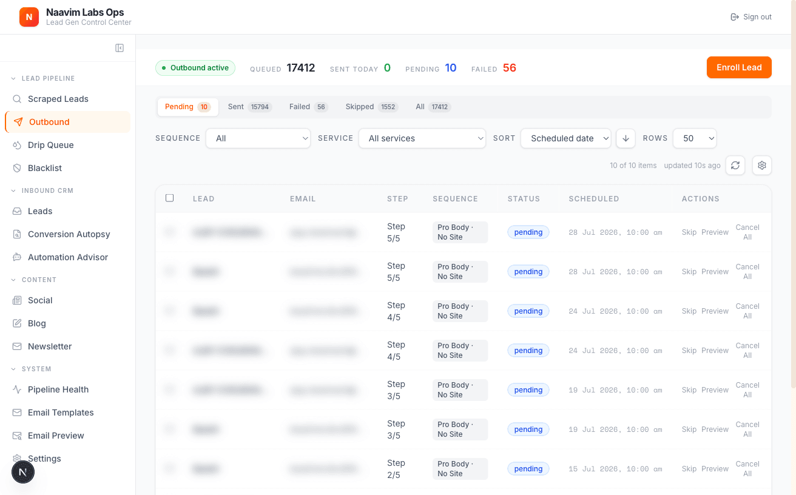This screenshot has height=495, width=796.
Task: Open table settings with the gear icon
Action: click(x=762, y=165)
